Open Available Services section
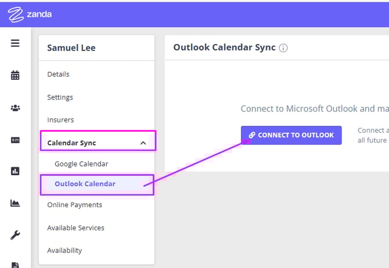Viewport: 389px width, 268px height. (75, 227)
